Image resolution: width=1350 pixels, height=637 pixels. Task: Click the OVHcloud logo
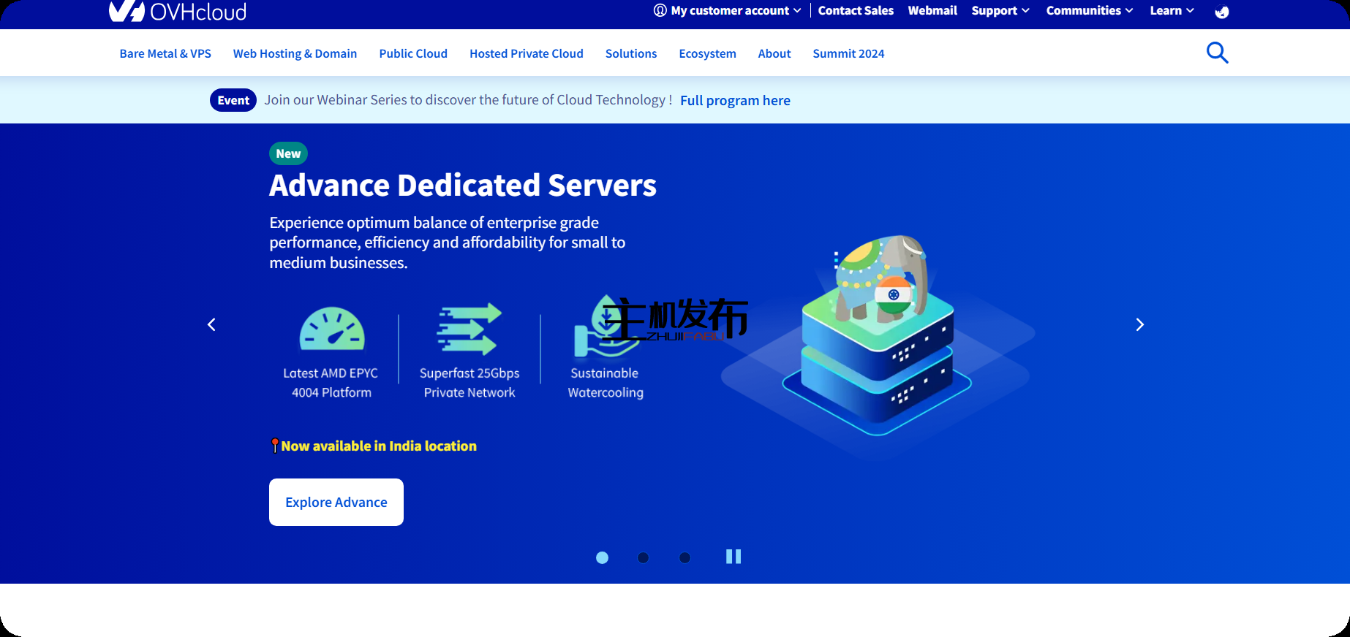(x=178, y=11)
